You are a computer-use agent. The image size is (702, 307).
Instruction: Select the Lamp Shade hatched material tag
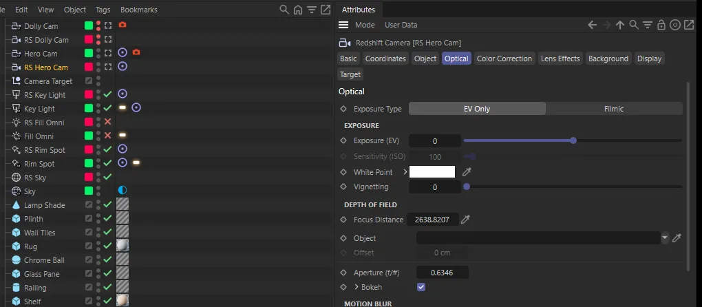click(x=123, y=204)
